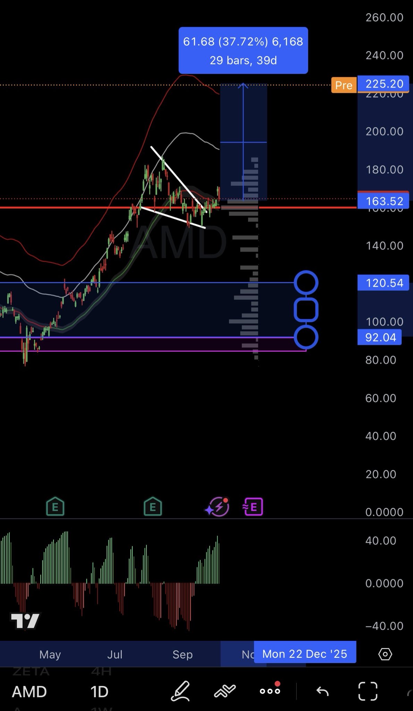Image resolution: width=413 pixels, height=711 pixels.
Task: Open the AMD symbol search
Action: pyautogui.click(x=29, y=692)
